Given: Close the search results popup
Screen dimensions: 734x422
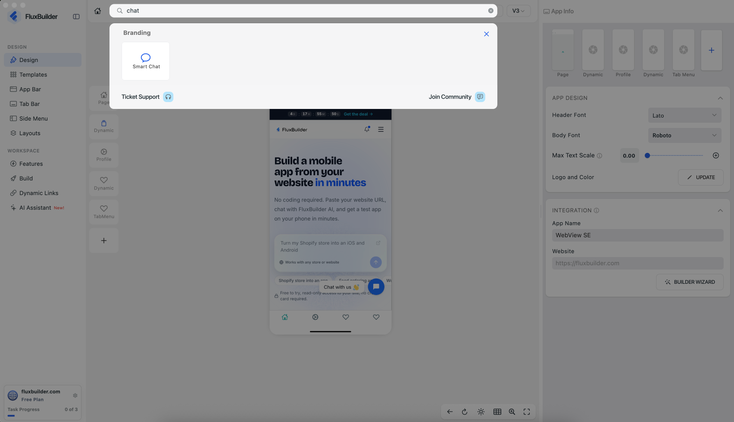Looking at the screenshot, I should 486,34.
